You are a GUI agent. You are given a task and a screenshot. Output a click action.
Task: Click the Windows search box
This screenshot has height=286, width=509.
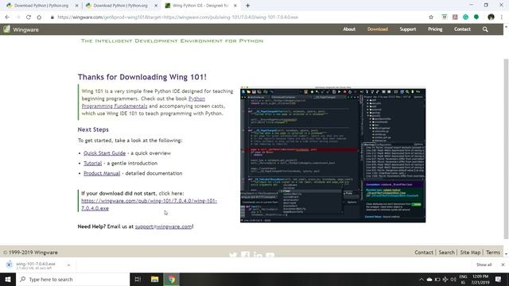(72, 279)
